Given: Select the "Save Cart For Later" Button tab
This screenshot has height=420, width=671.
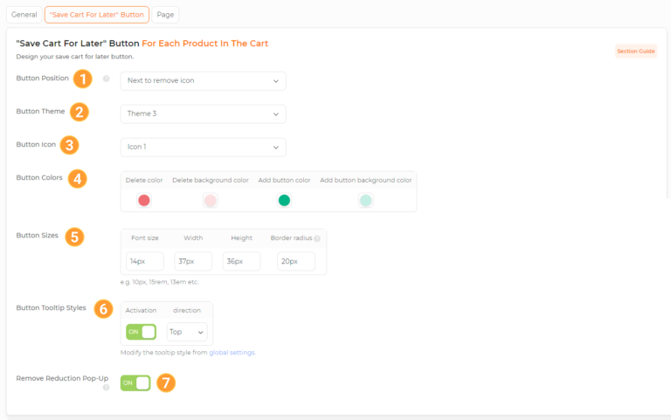Looking at the screenshot, I should (97, 15).
